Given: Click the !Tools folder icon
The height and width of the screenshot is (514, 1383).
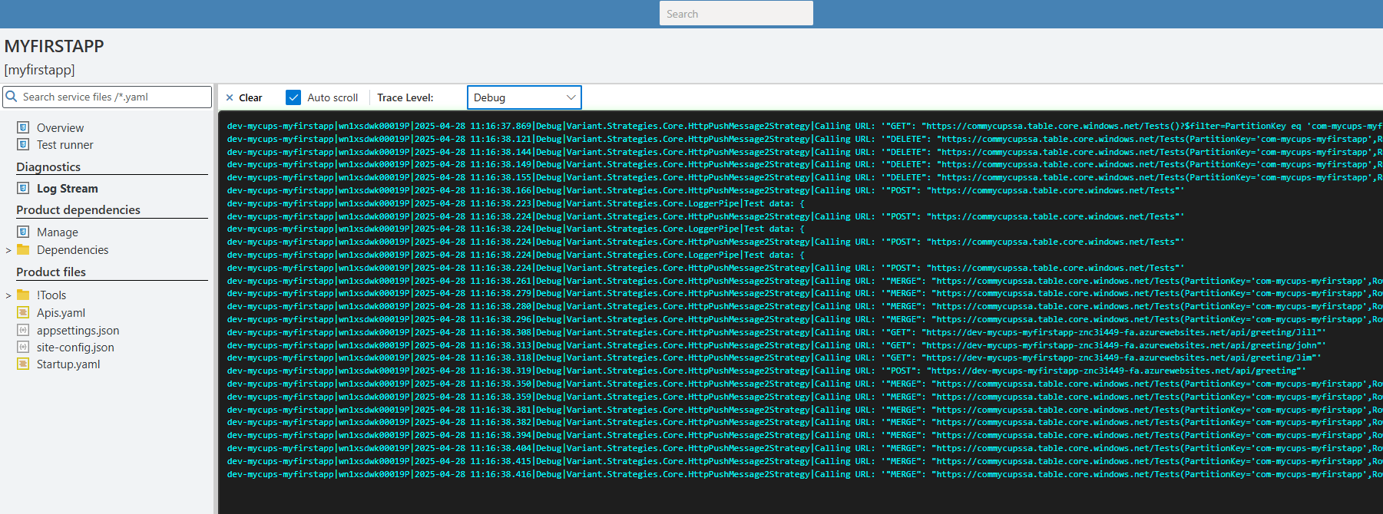Looking at the screenshot, I should (23, 295).
